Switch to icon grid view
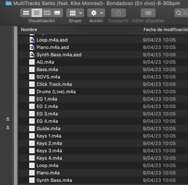Viewport: 188px width, 185px height. point(26,13)
